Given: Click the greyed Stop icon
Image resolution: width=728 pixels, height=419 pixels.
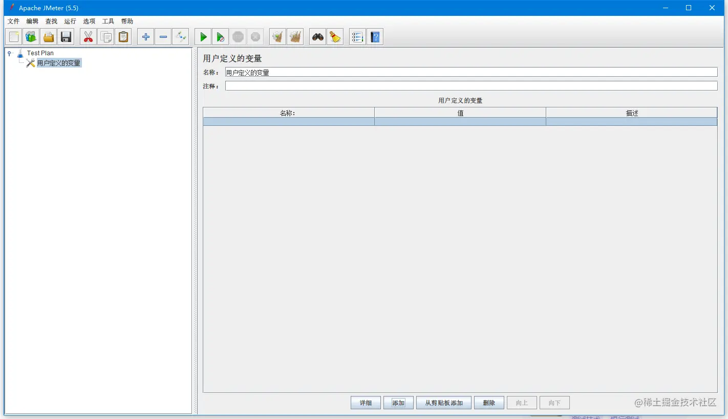Looking at the screenshot, I should pyautogui.click(x=238, y=37).
